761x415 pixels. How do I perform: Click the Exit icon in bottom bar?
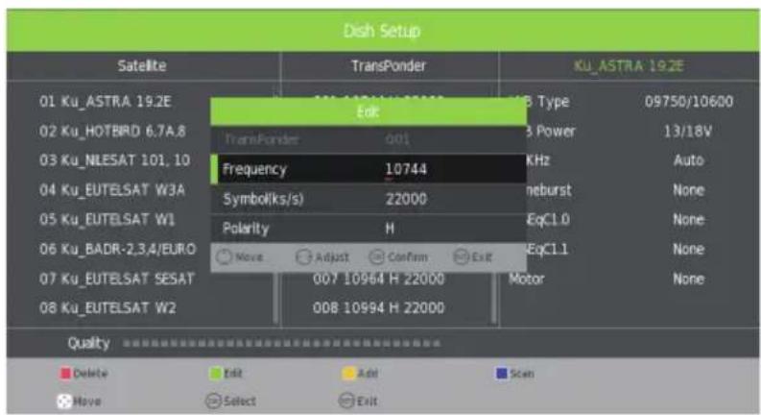[x=346, y=401]
